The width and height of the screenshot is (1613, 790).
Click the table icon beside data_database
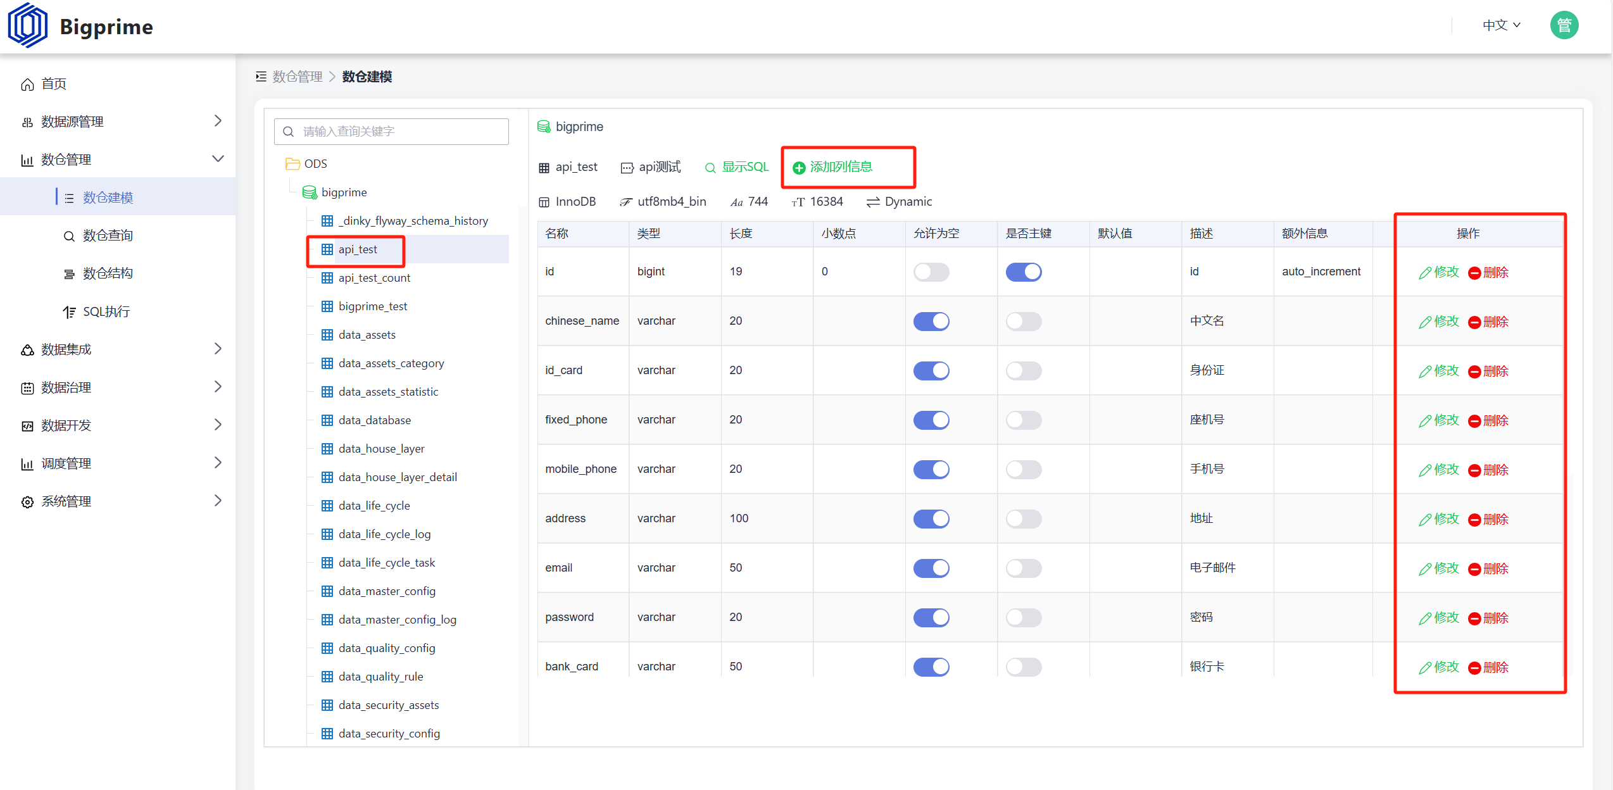pos(327,420)
